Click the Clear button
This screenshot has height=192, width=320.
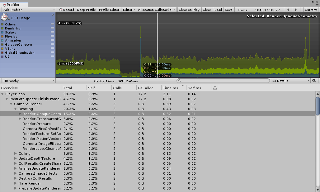207,10
